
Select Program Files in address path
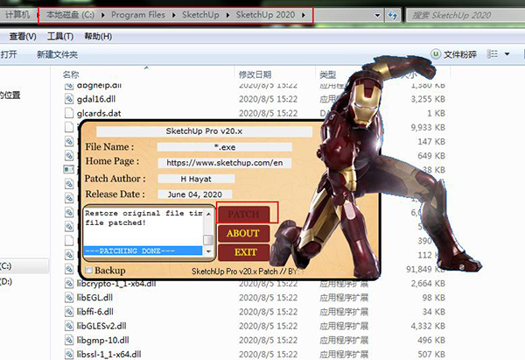pyautogui.click(x=138, y=15)
